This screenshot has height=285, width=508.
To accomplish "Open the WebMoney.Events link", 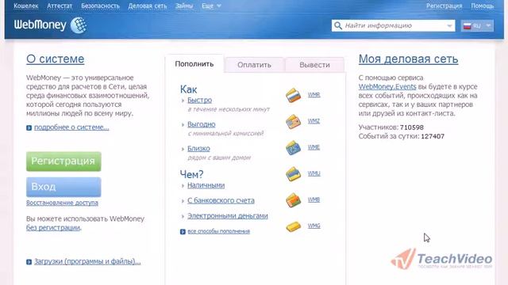I will pos(387,86).
